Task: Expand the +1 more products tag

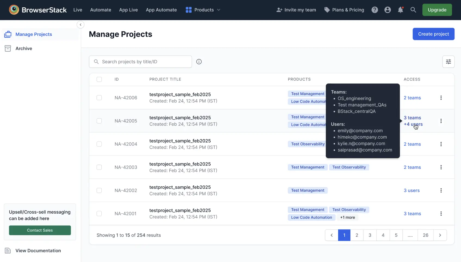Action: point(347,217)
